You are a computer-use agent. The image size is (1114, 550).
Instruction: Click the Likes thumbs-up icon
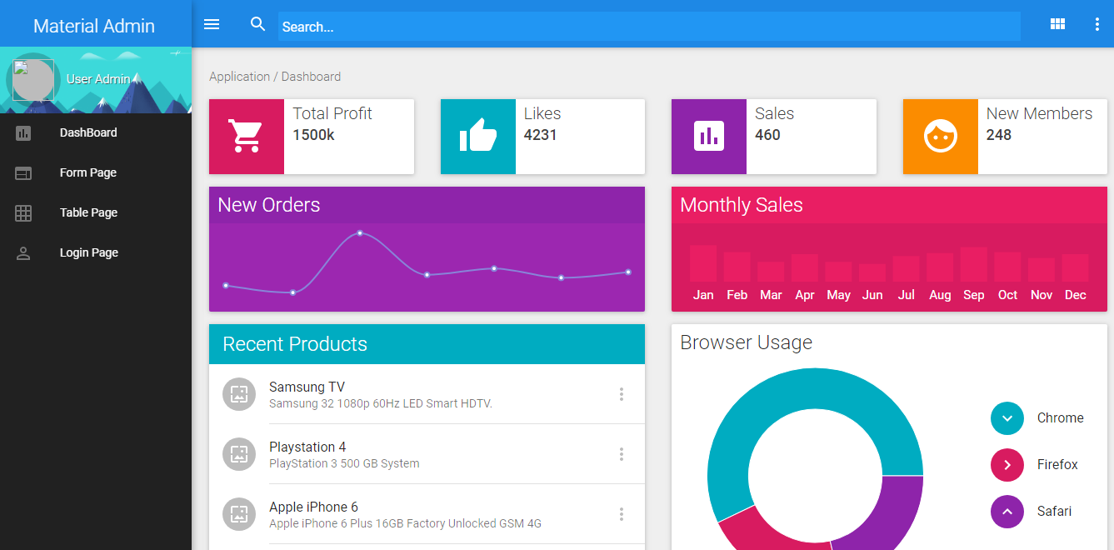[477, 136]
